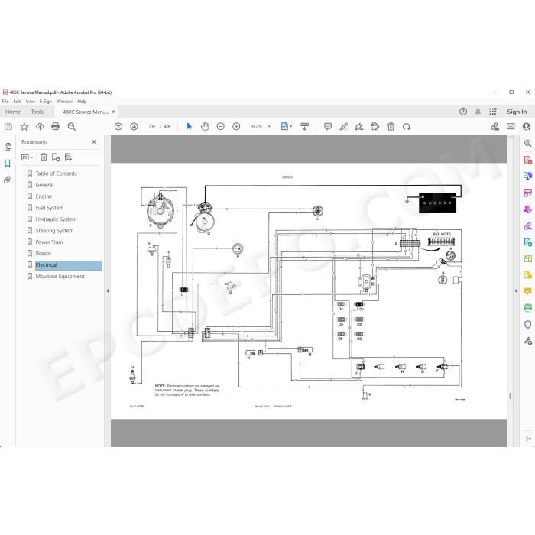Screen dimensions: 535x535
Task: Close the 480C Service Manual tab
Action: (114, 112)
